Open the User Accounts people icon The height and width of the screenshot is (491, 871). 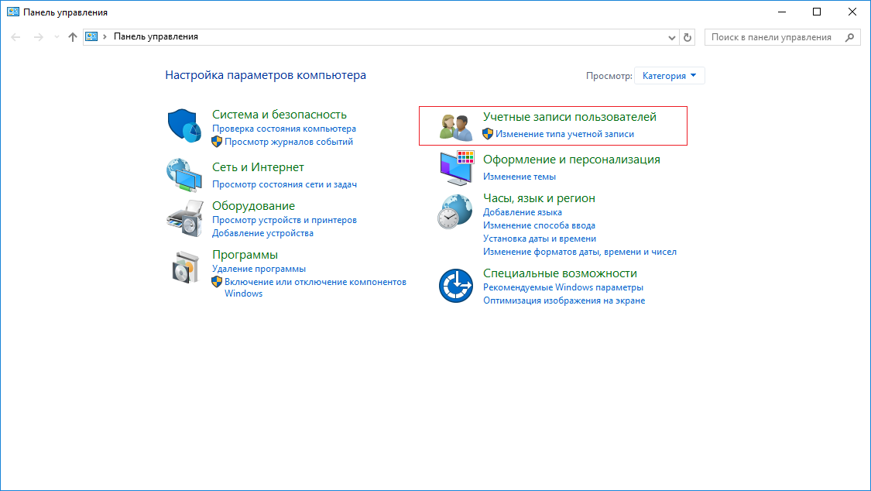[x=455, y=127]
